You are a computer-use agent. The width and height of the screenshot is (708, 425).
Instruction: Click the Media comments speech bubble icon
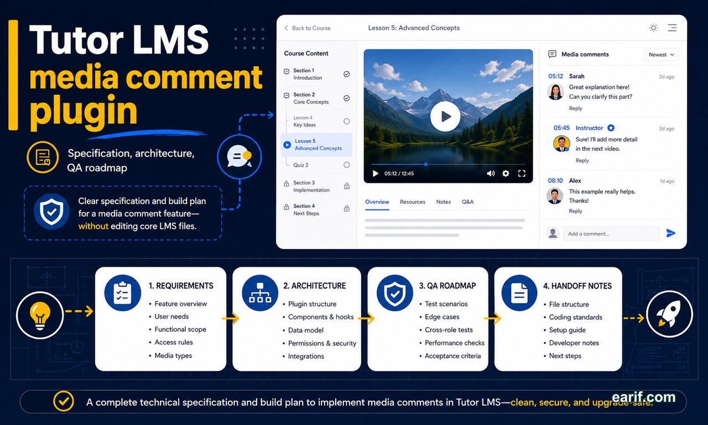[552, 54]
